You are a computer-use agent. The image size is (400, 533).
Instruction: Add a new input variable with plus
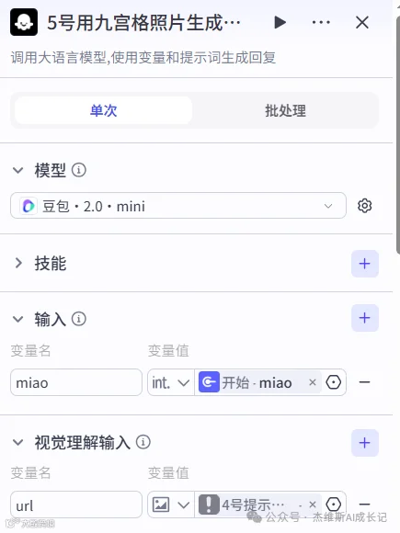pyautogui.click(x=365, y=318)
